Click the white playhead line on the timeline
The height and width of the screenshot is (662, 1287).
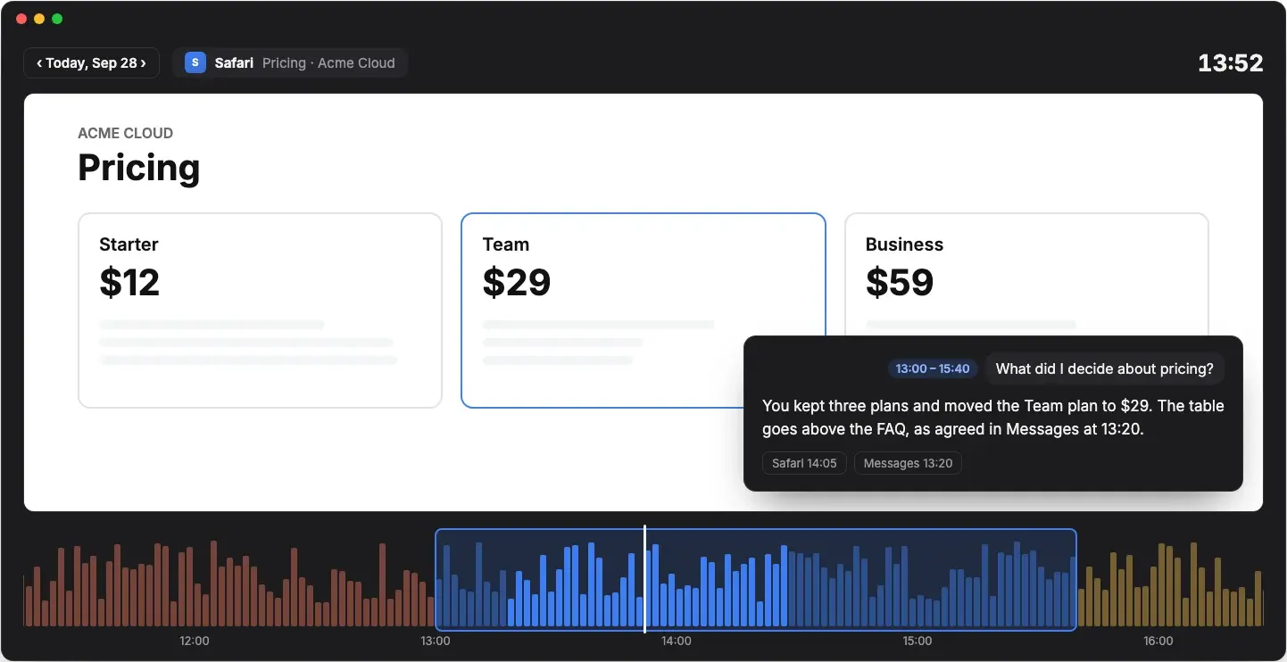(x=644, y=580)
